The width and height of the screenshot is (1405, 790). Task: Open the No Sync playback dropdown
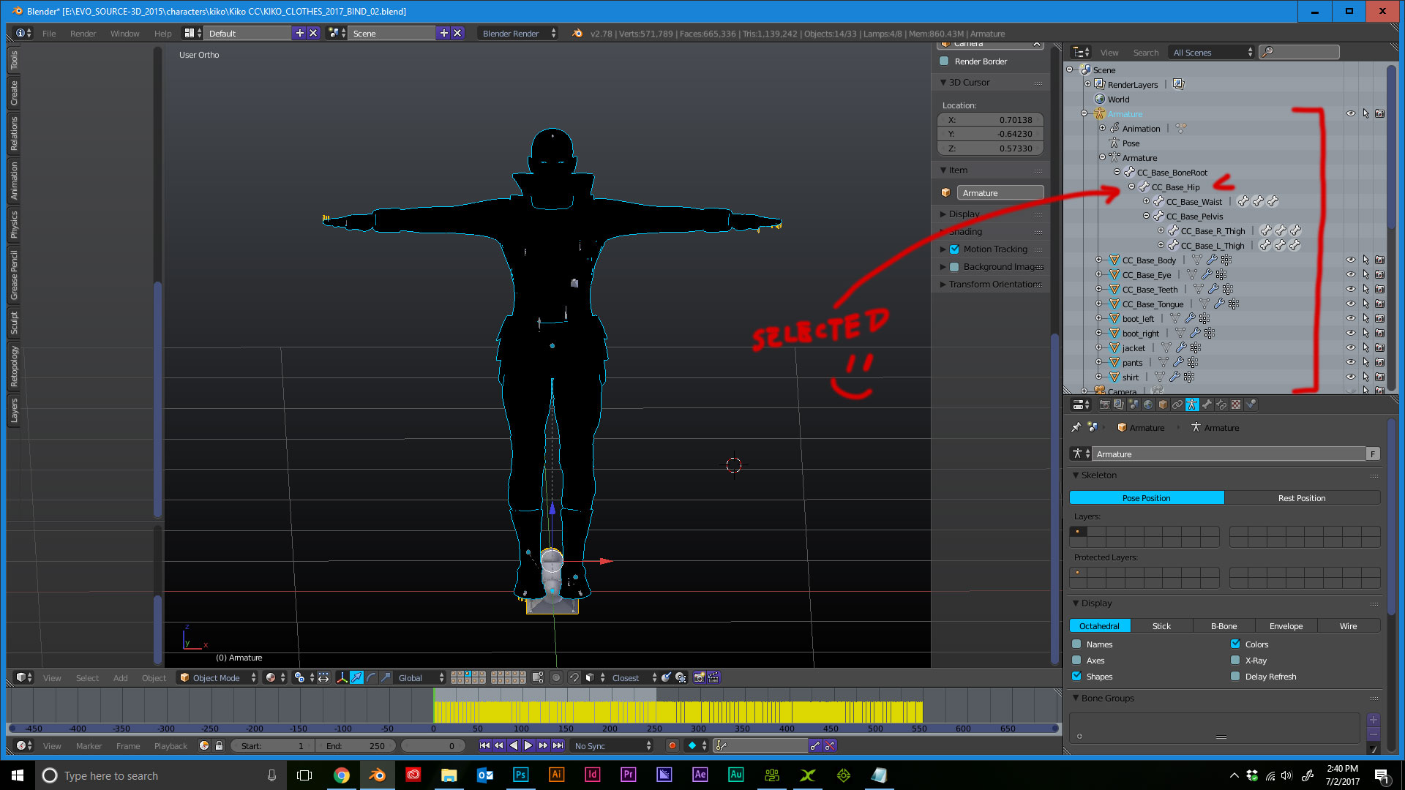(x=612, y=745)
